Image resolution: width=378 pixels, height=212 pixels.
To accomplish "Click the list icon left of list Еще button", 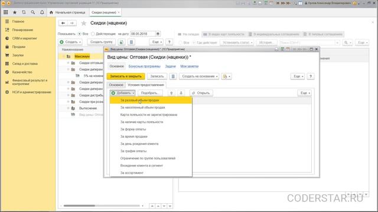I will [x=131, y=42].
